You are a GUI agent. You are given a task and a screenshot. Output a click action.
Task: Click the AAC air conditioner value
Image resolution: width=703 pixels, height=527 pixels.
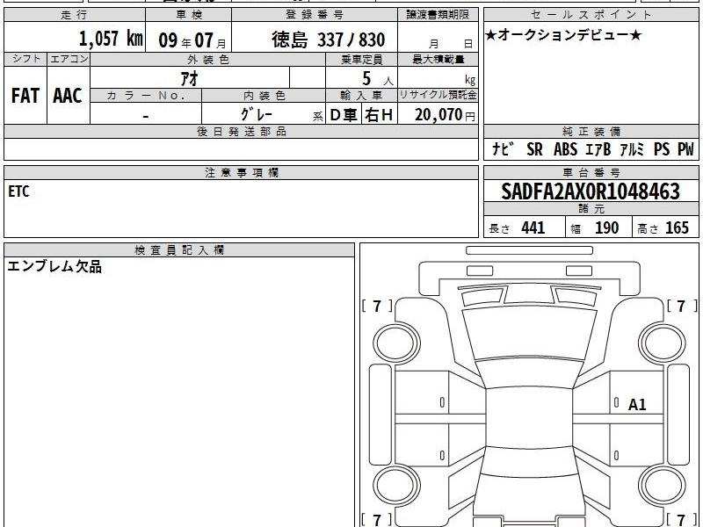point(68,96)
